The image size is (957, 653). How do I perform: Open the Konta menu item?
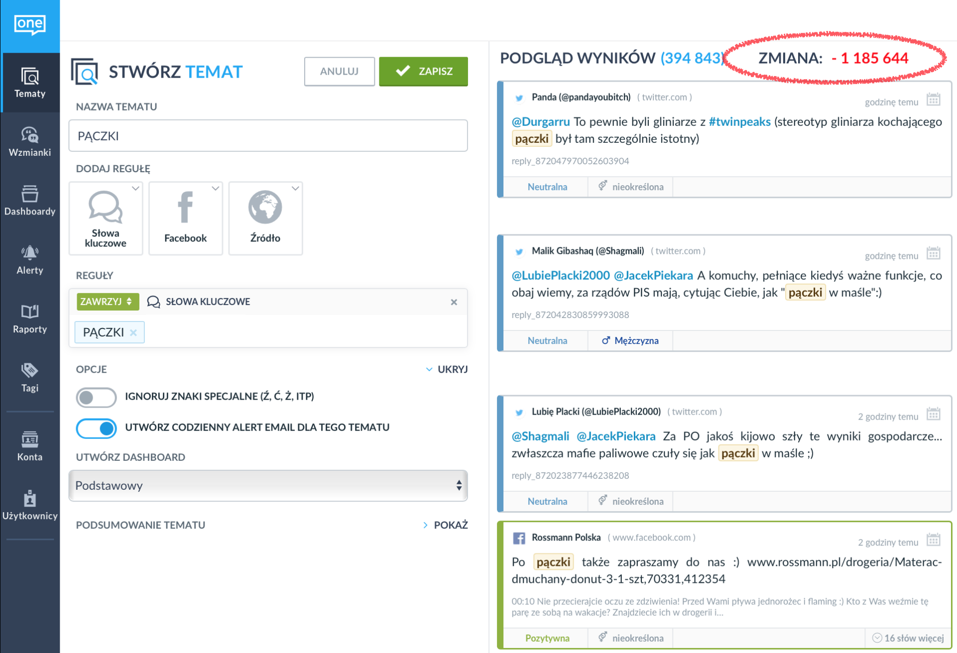point(29,446)
